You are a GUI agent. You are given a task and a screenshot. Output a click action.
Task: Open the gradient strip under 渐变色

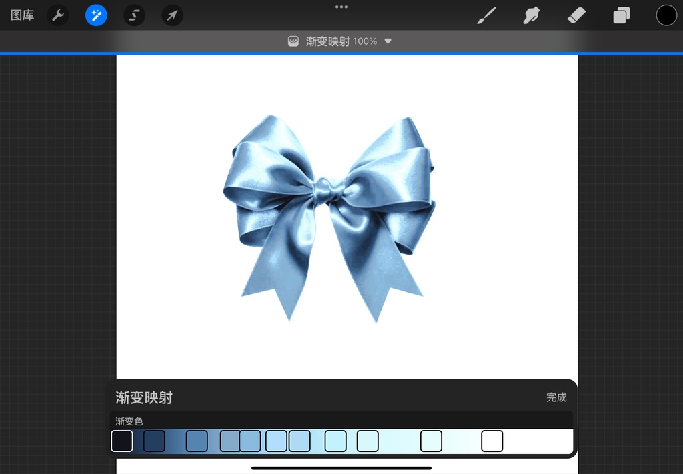[341, 441]
